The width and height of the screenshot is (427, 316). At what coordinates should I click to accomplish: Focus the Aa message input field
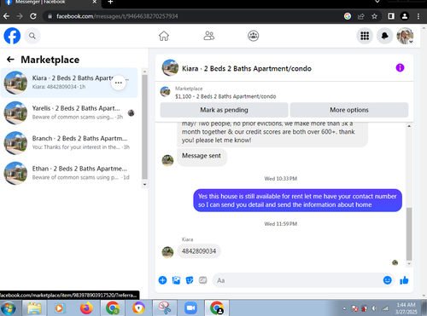(x=297, y=280)
